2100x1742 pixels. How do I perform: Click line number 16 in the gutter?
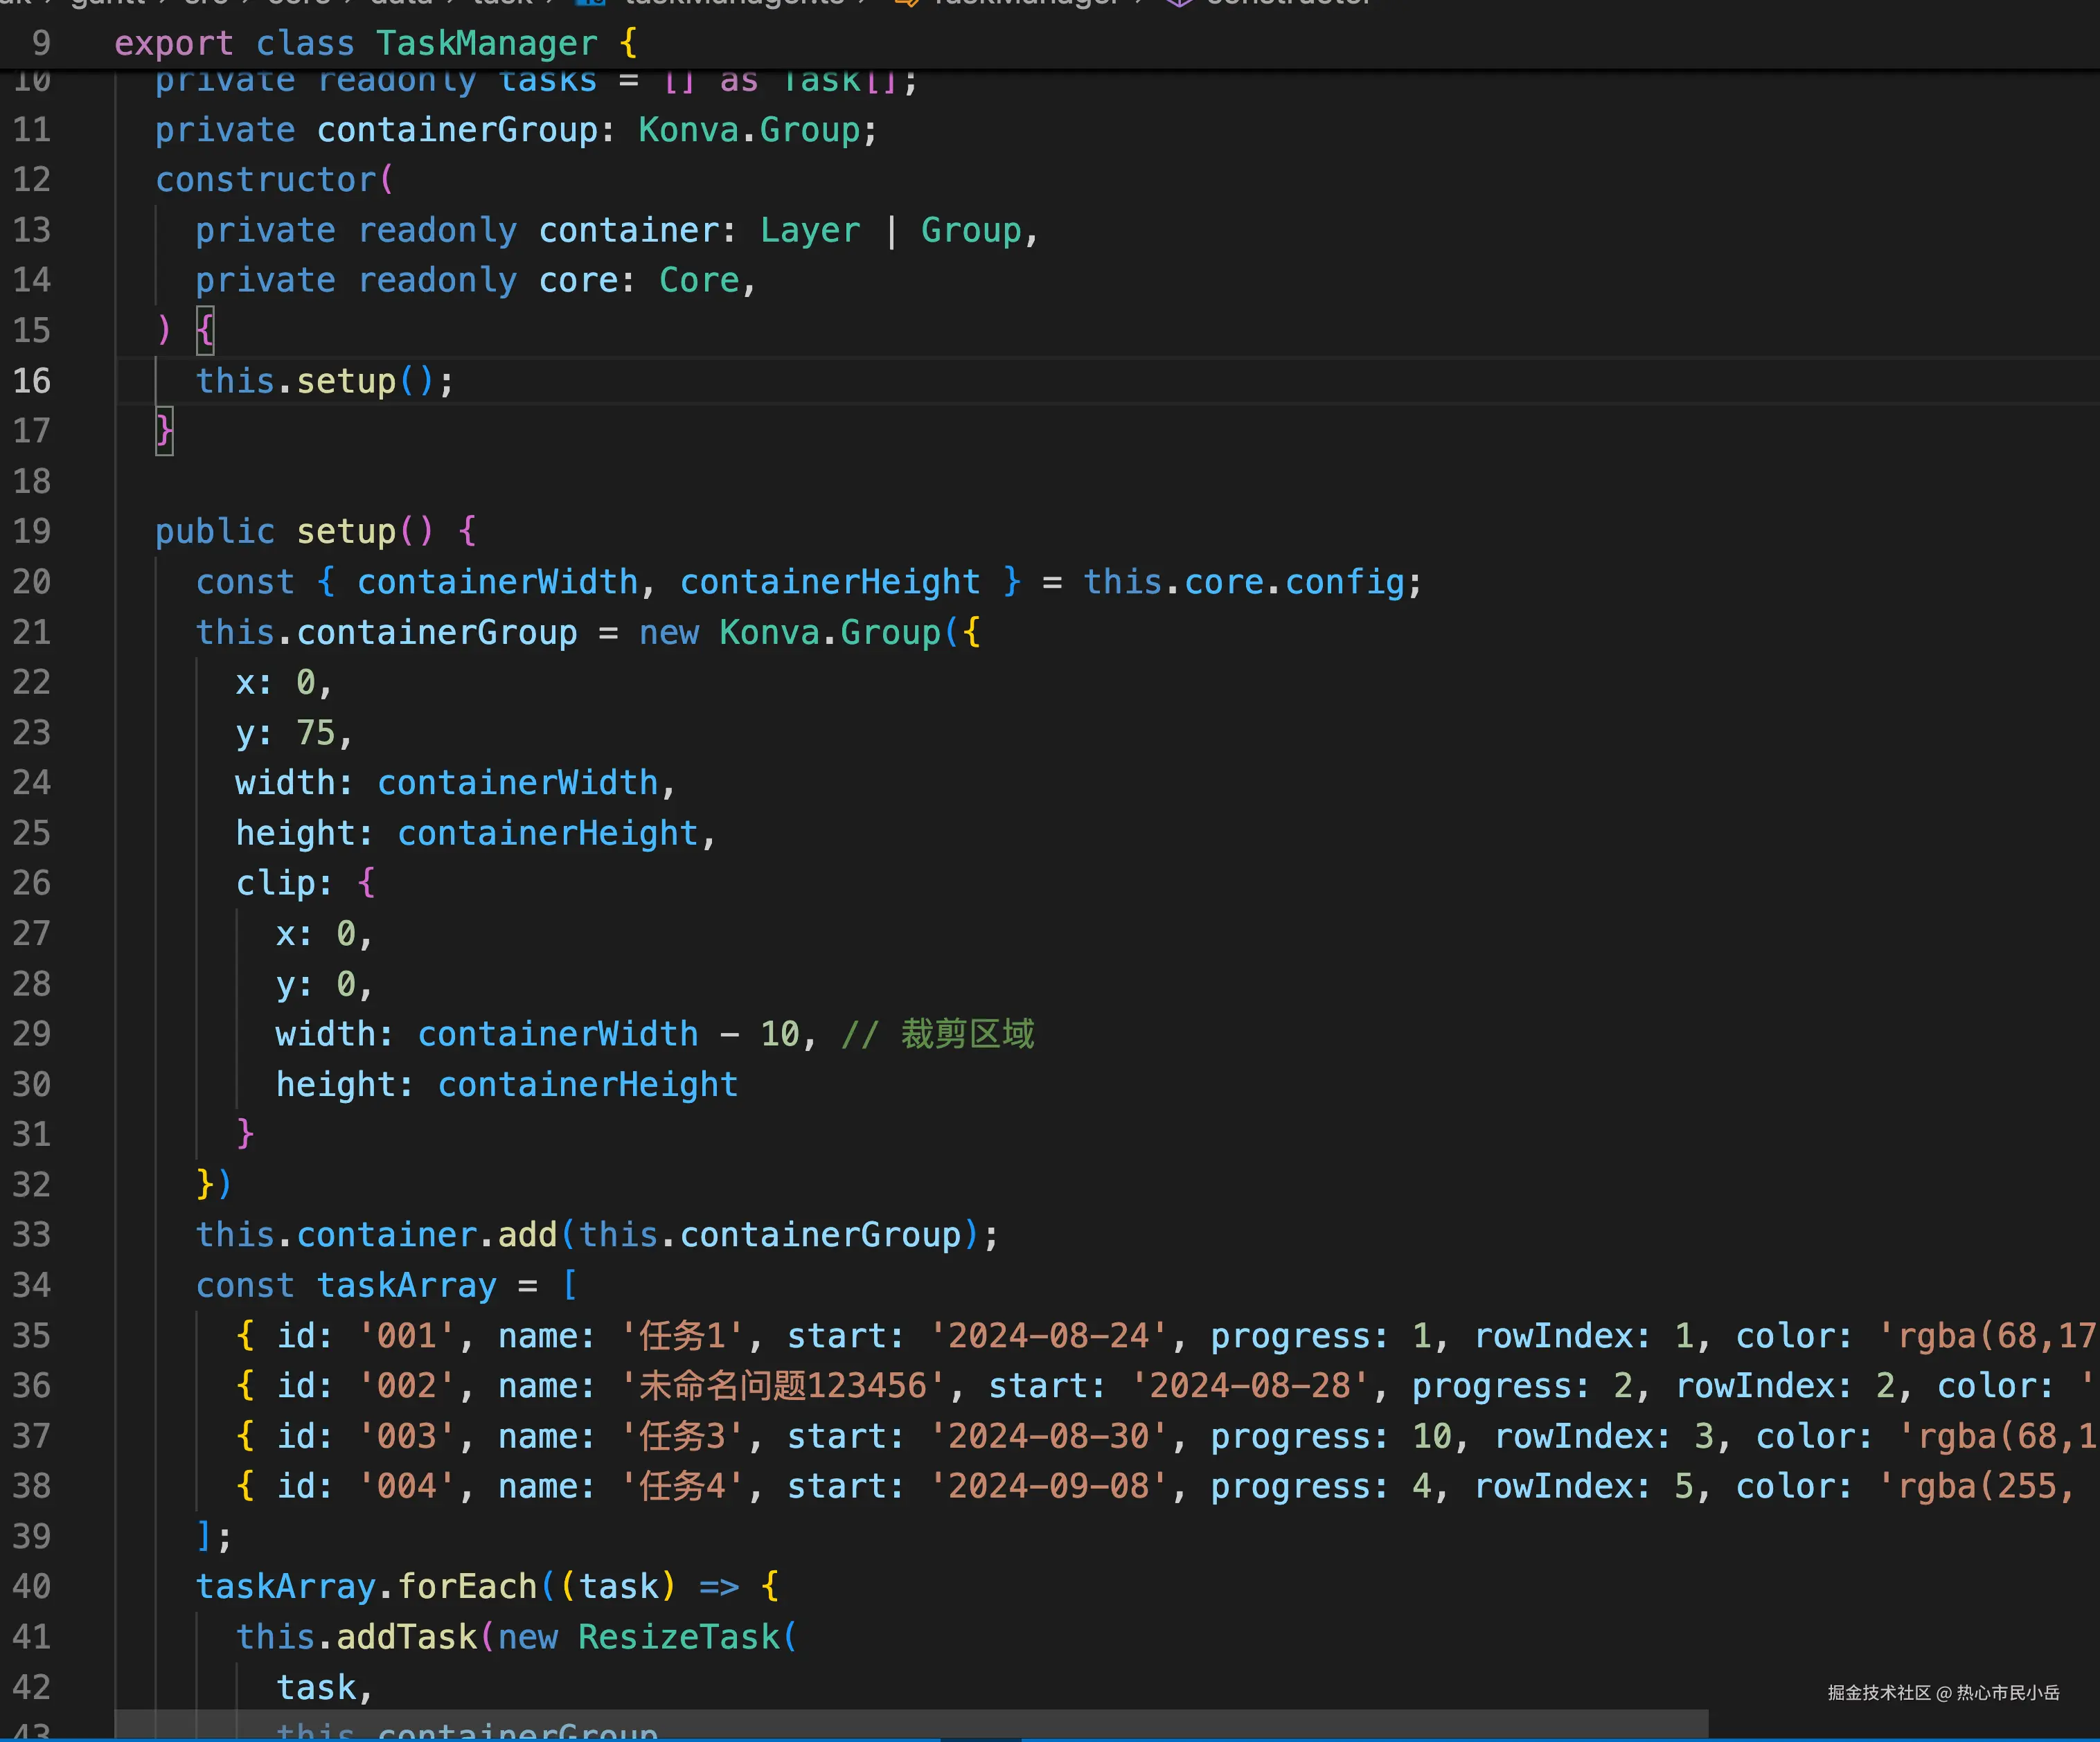tap(32, 381)
